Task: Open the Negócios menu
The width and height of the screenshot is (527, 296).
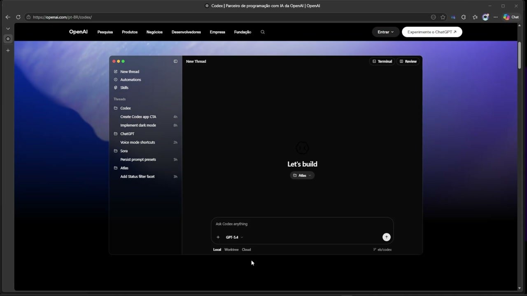Action: 154,32
